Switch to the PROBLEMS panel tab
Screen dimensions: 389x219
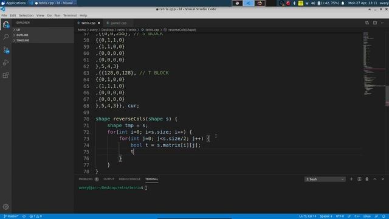[86, 179]
